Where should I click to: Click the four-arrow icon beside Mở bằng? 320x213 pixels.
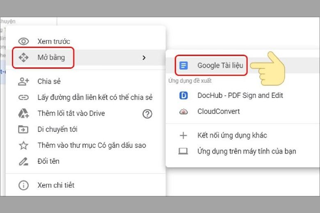coord(23,57)
